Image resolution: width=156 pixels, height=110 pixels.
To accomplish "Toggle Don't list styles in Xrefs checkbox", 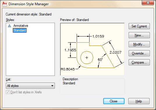I will [8, 92].
